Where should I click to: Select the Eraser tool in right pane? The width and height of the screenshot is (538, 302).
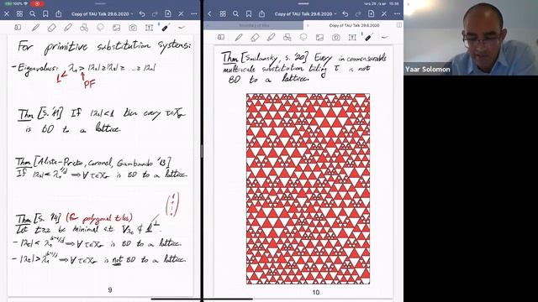255,37
